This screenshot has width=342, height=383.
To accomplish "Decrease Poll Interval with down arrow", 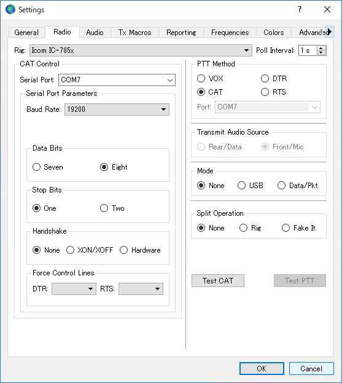I will point(321,52).
